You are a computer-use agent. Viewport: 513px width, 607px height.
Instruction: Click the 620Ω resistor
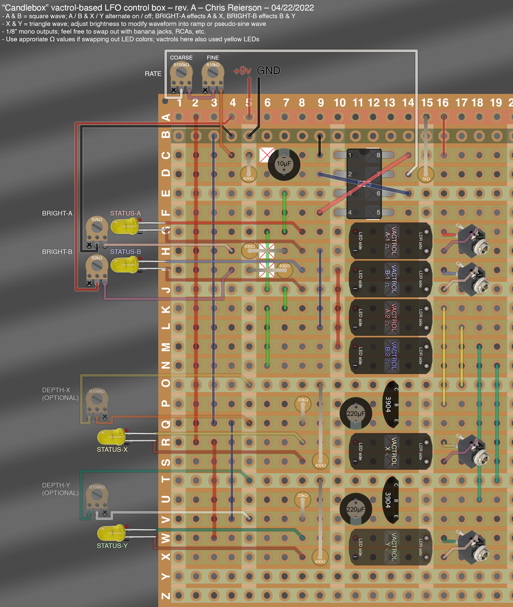tap(248, 175)
